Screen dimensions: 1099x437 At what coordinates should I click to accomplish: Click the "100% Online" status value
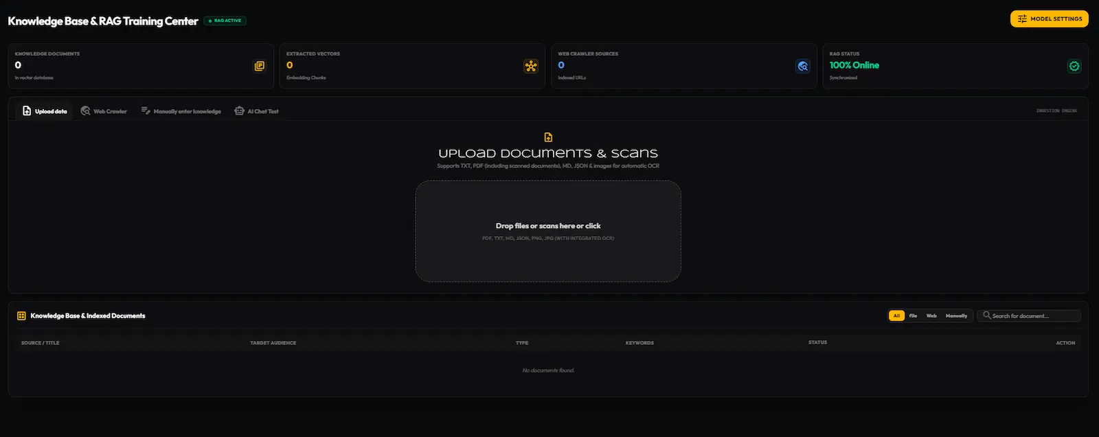click(854, 65)
